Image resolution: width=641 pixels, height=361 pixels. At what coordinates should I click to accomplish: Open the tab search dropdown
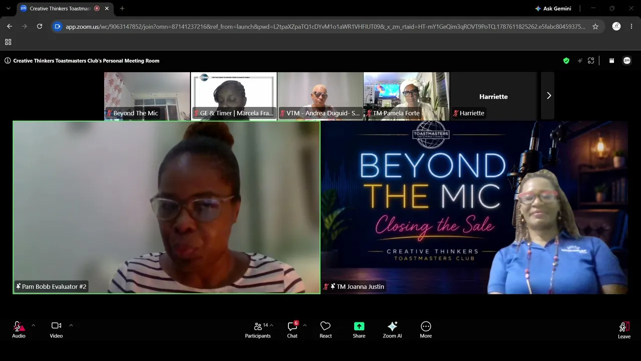(x=8, y=9)
